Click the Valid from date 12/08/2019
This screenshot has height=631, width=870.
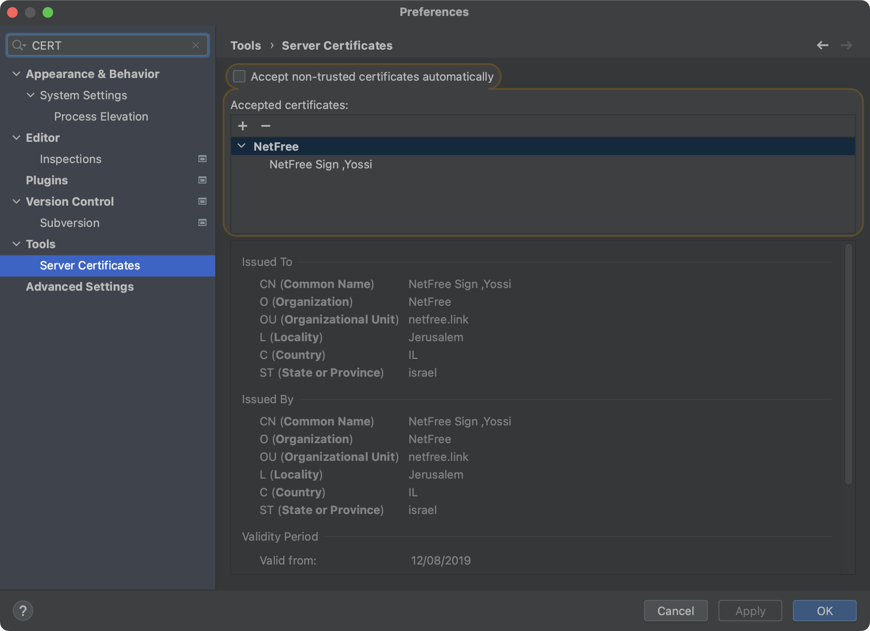(441, 560)
